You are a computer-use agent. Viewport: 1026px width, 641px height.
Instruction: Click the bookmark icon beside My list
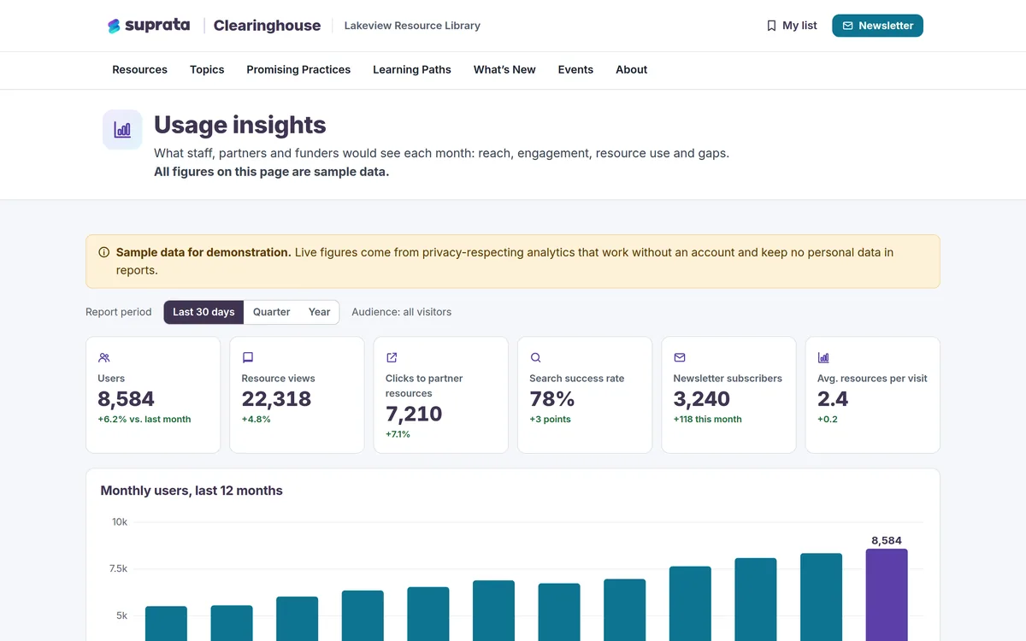[x=771, y=26]
